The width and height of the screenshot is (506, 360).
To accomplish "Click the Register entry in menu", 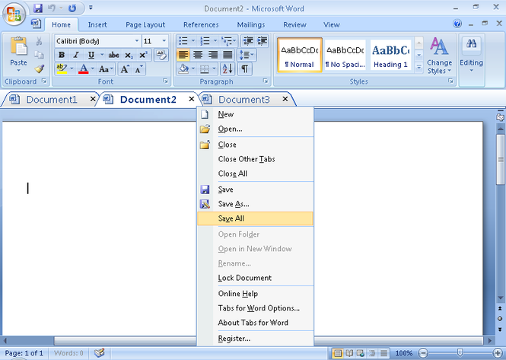I will point(255,339).
